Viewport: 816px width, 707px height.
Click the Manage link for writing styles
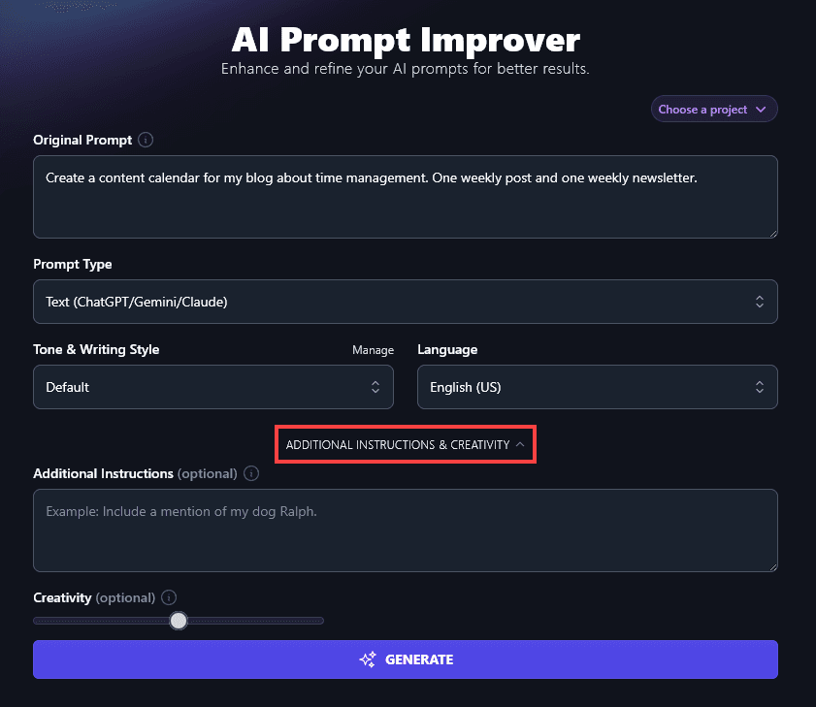click(x=373, y=349)
